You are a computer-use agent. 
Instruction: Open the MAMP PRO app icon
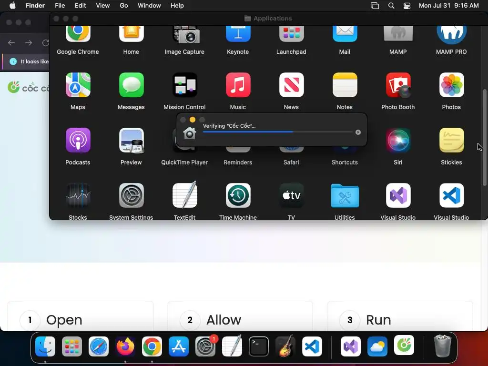451,34
